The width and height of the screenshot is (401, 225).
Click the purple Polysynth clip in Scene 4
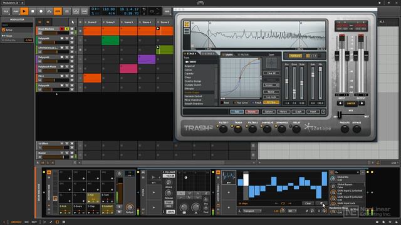pyautogui.click(x=147, y=59)
